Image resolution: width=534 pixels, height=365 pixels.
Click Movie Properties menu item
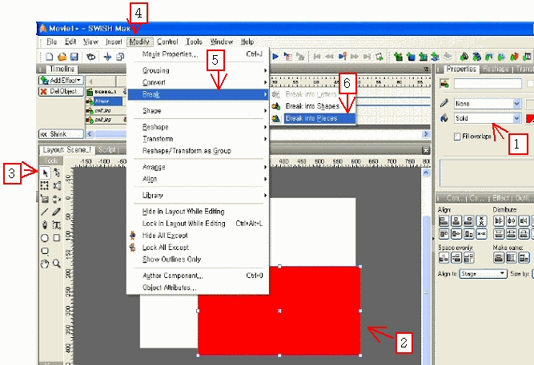point(199,54)
